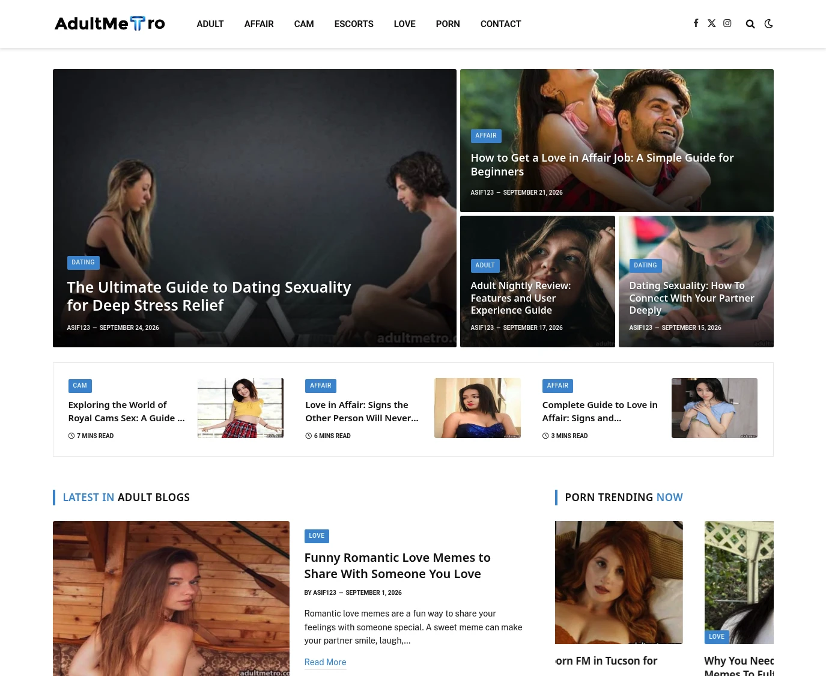Open the Instagram social icon

727,23
